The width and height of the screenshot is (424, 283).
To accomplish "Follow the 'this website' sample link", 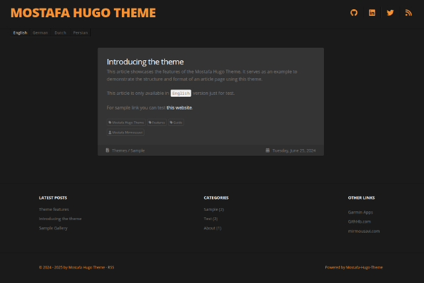I will tap(179, 107).
